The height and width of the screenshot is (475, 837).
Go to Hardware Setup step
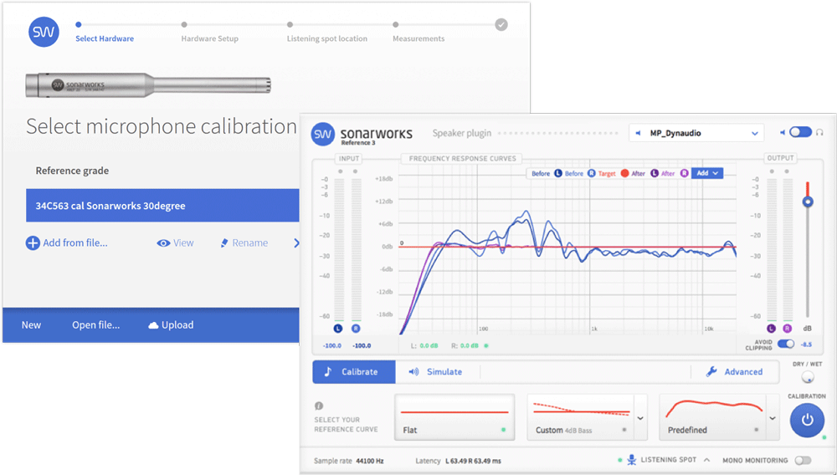tap(210, 38)
